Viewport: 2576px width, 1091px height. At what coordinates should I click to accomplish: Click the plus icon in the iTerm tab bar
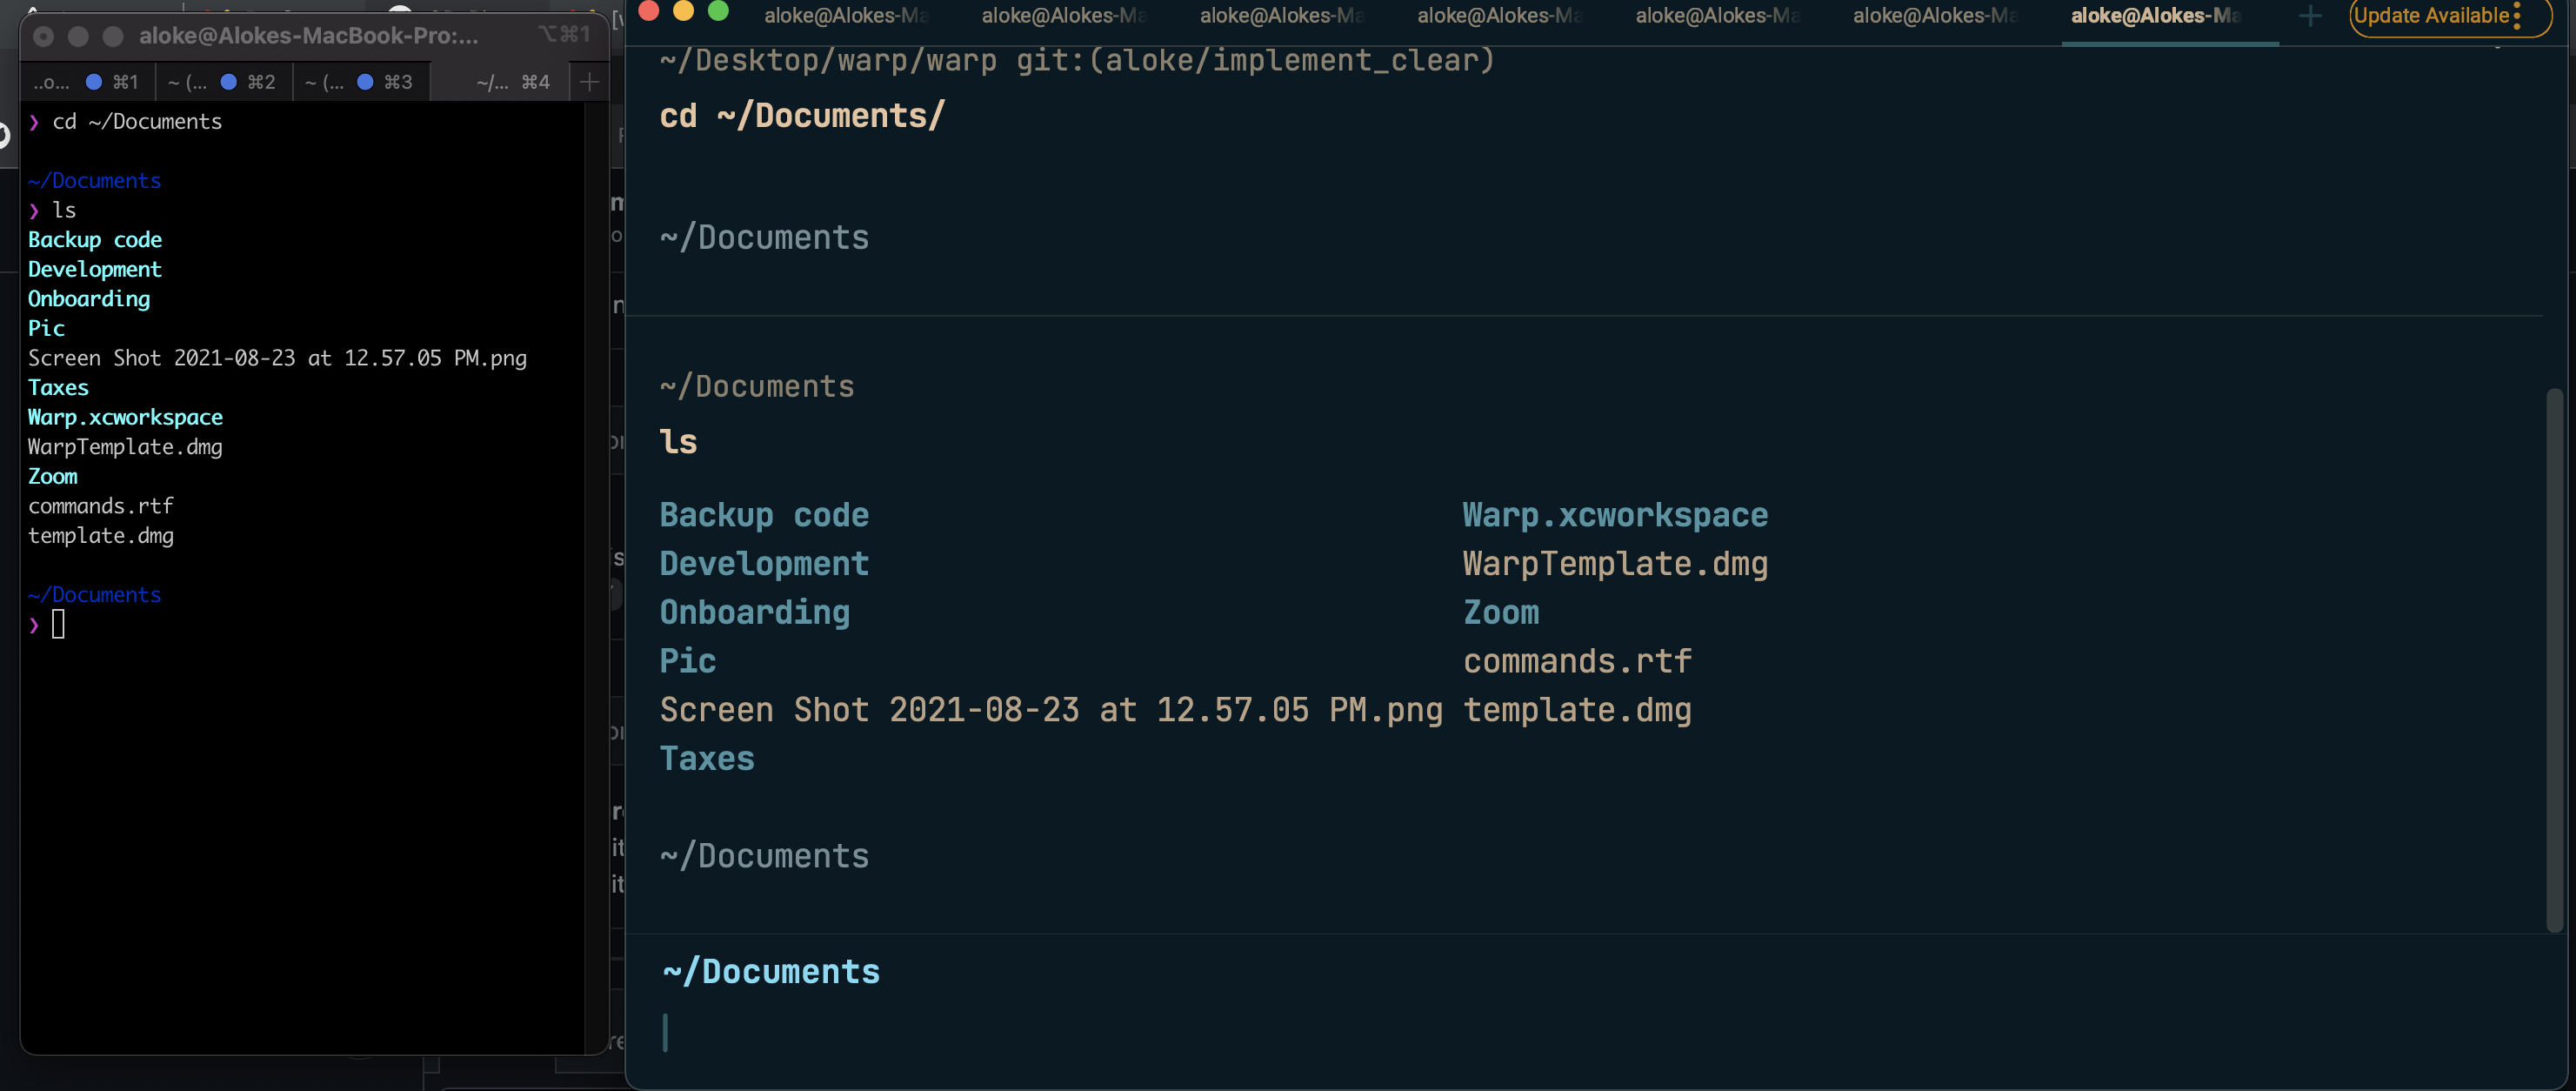click(x=588, y=82)
